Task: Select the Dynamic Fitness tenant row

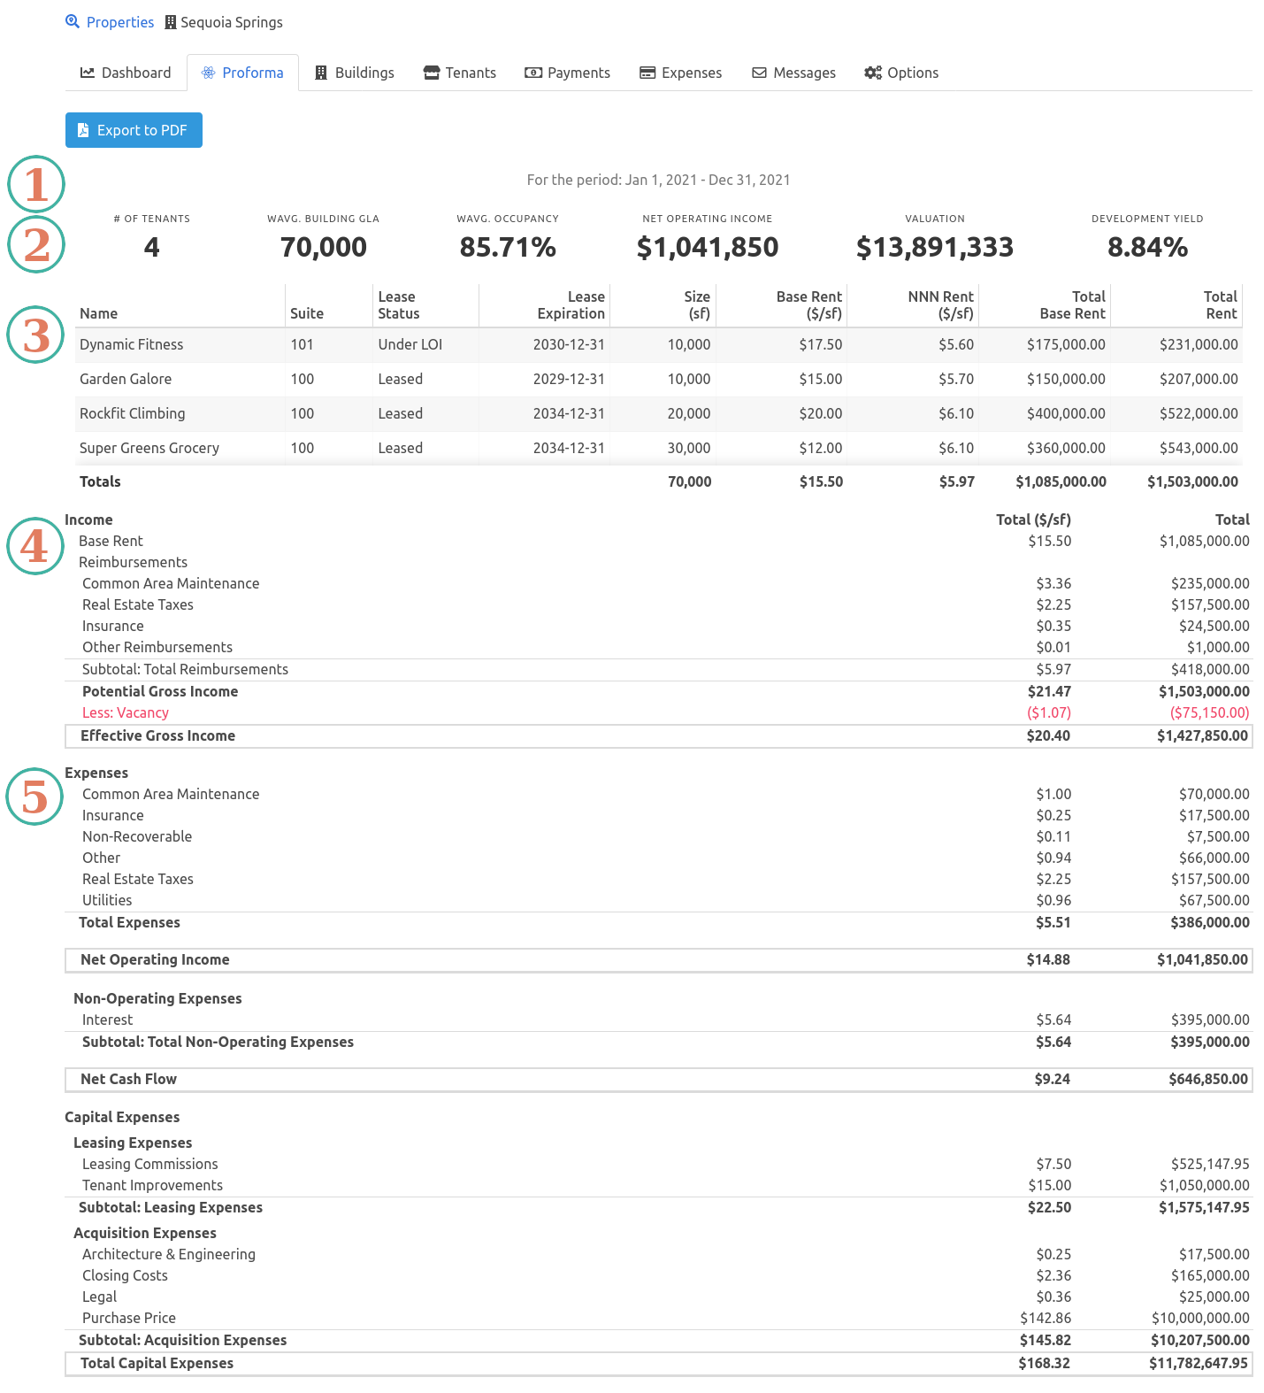Action: pyautogui.click(x=659, y=344)
